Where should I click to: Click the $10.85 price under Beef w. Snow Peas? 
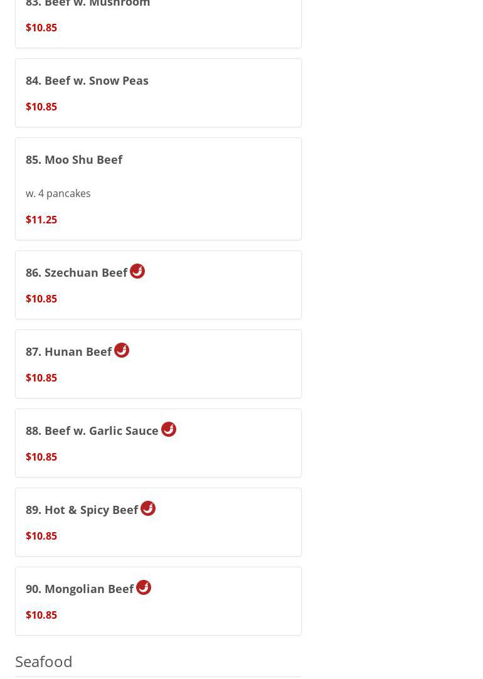point(41,107)
